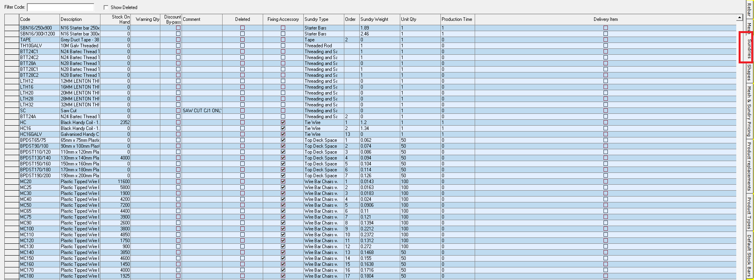This screenshot has height=280, width=754.
Task: Click the 'Threaded Rod' sundry type cell
Action: pos(324,46)
